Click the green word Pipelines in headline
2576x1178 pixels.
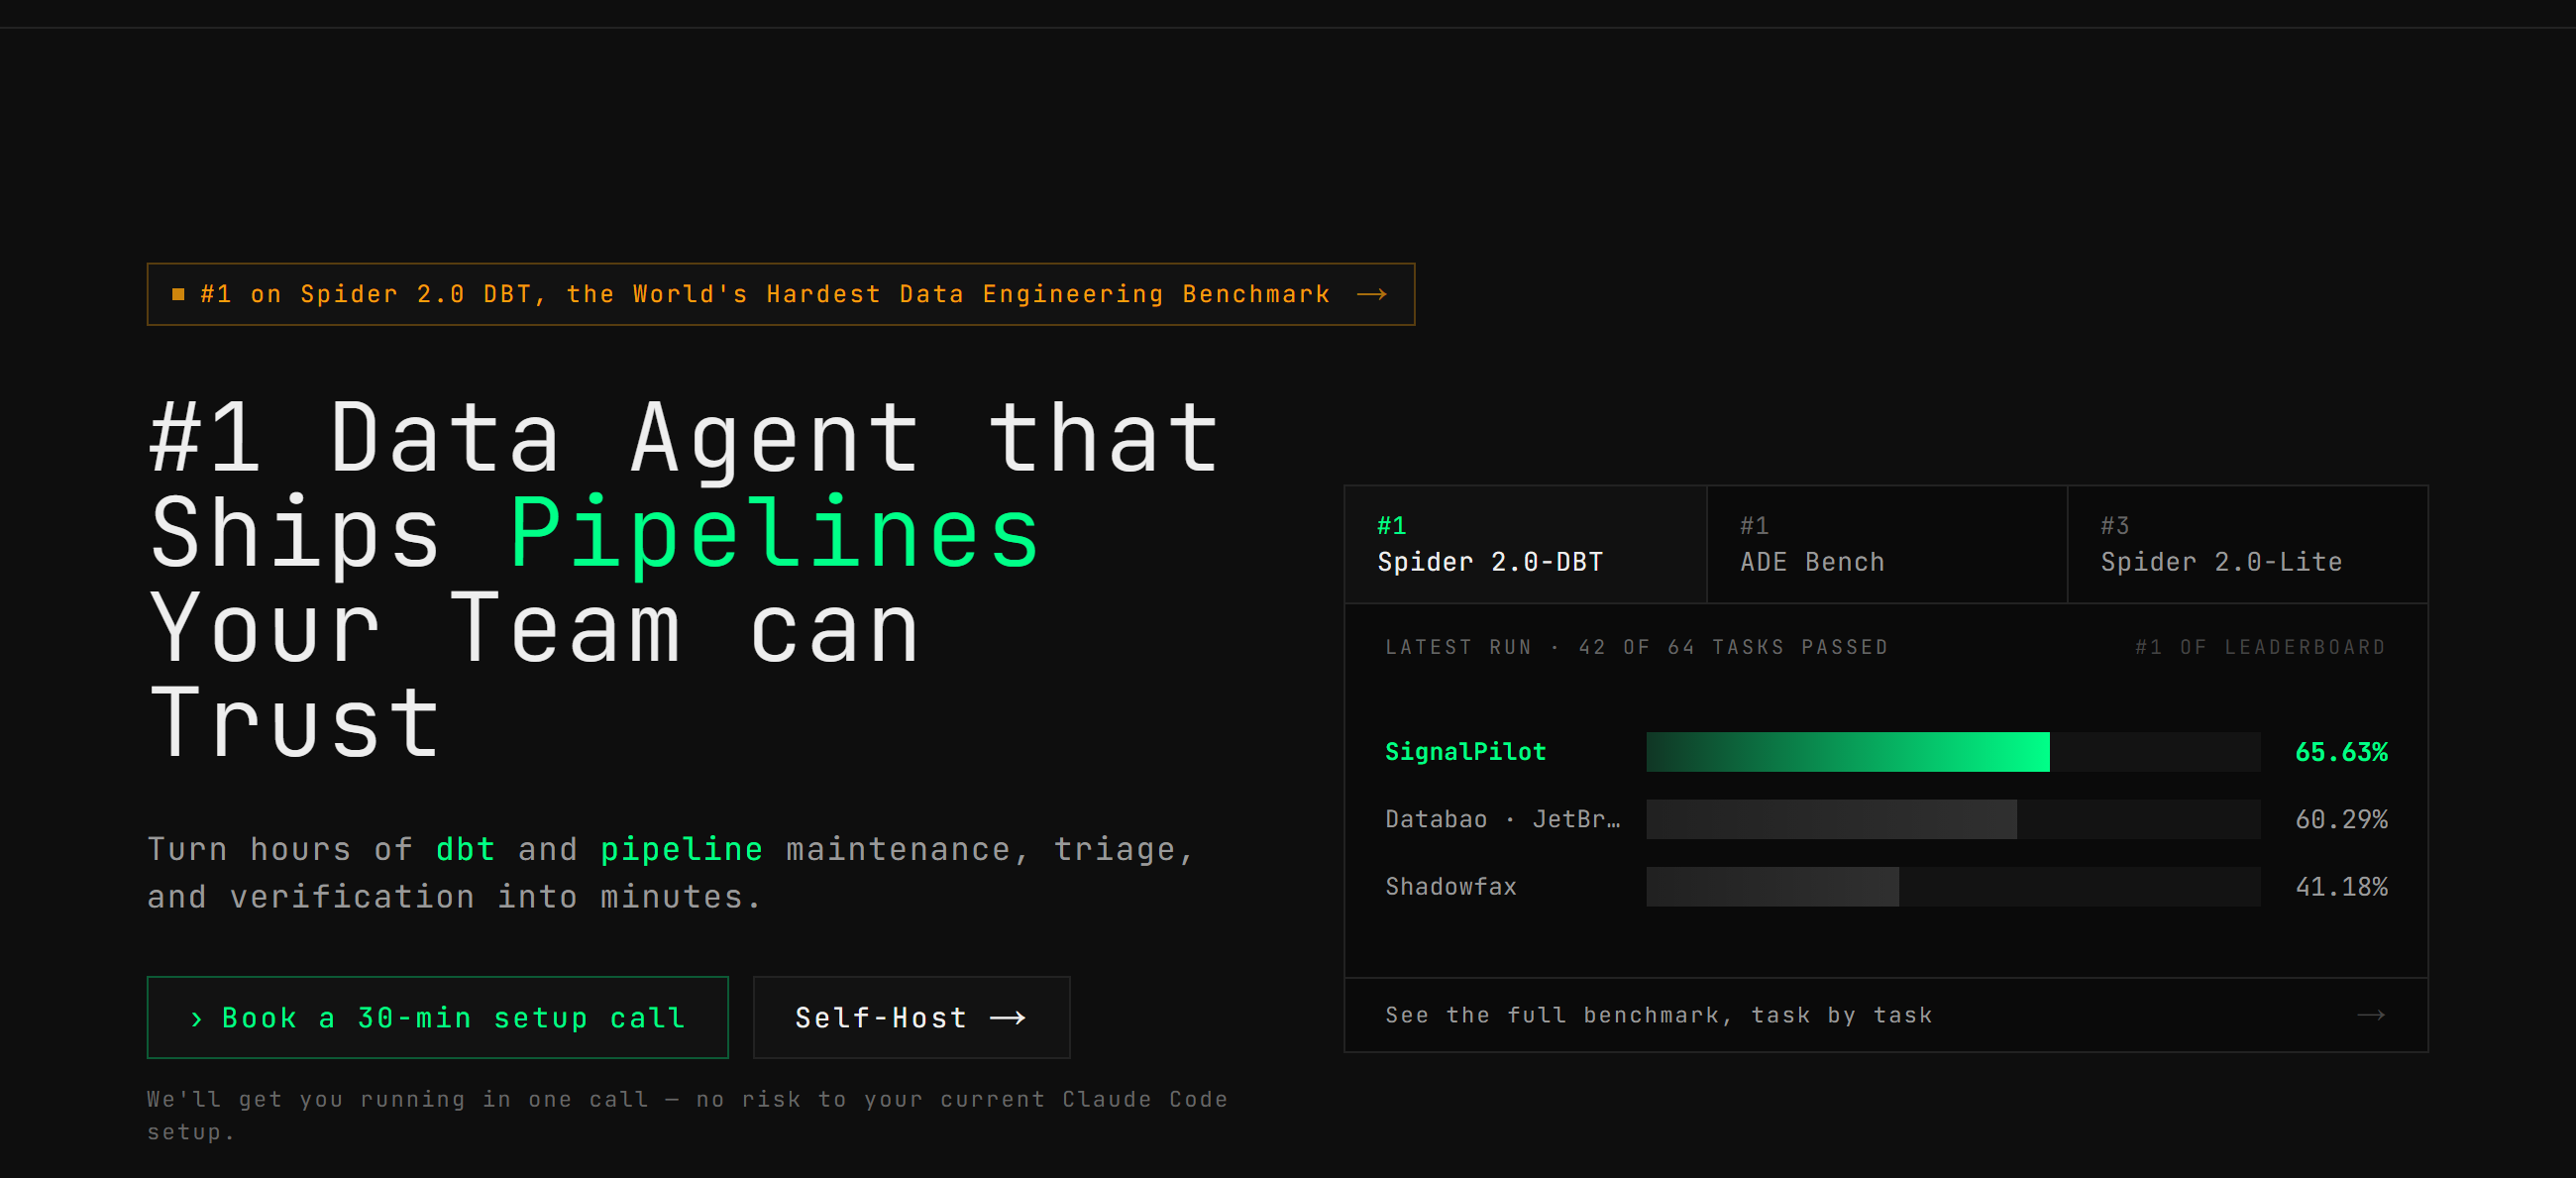click(775, 534)
